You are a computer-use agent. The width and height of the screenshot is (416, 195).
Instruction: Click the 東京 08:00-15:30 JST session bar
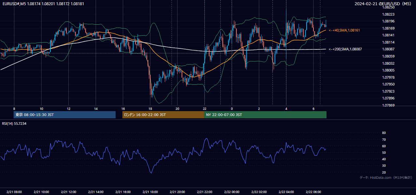(x=65, y=115)
